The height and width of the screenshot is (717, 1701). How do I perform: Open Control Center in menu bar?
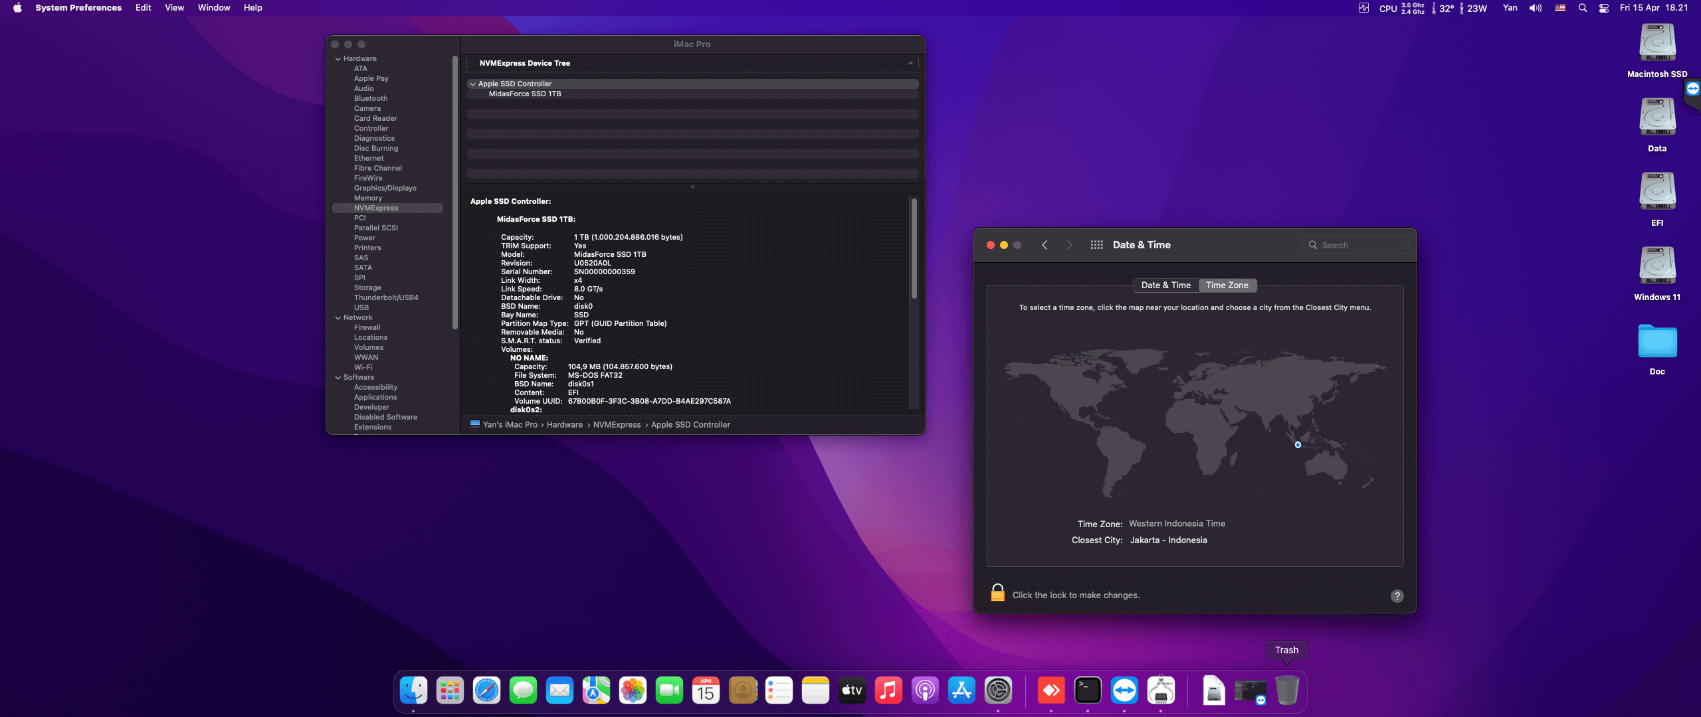[1604, 8]
